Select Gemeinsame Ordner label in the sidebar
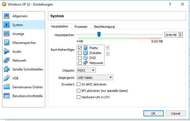The width and height of the screenshot is (190, 121). [28, 87]
